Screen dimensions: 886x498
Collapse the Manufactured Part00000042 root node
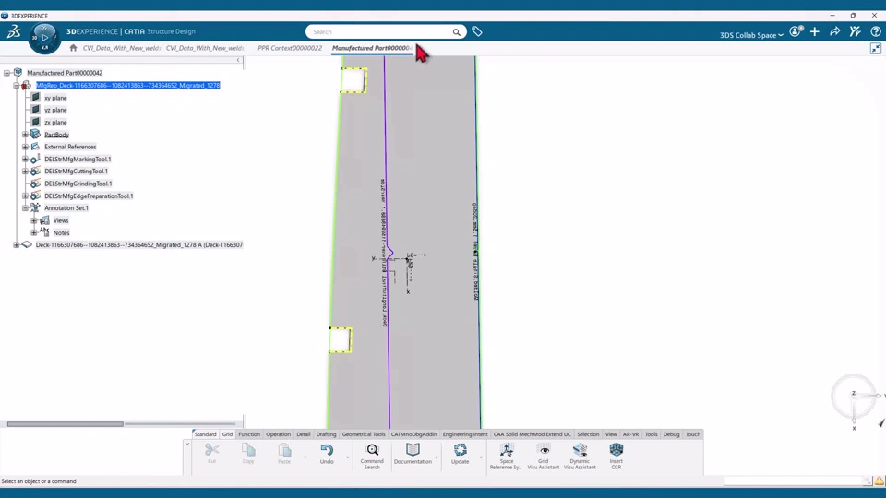pos(6,73)
